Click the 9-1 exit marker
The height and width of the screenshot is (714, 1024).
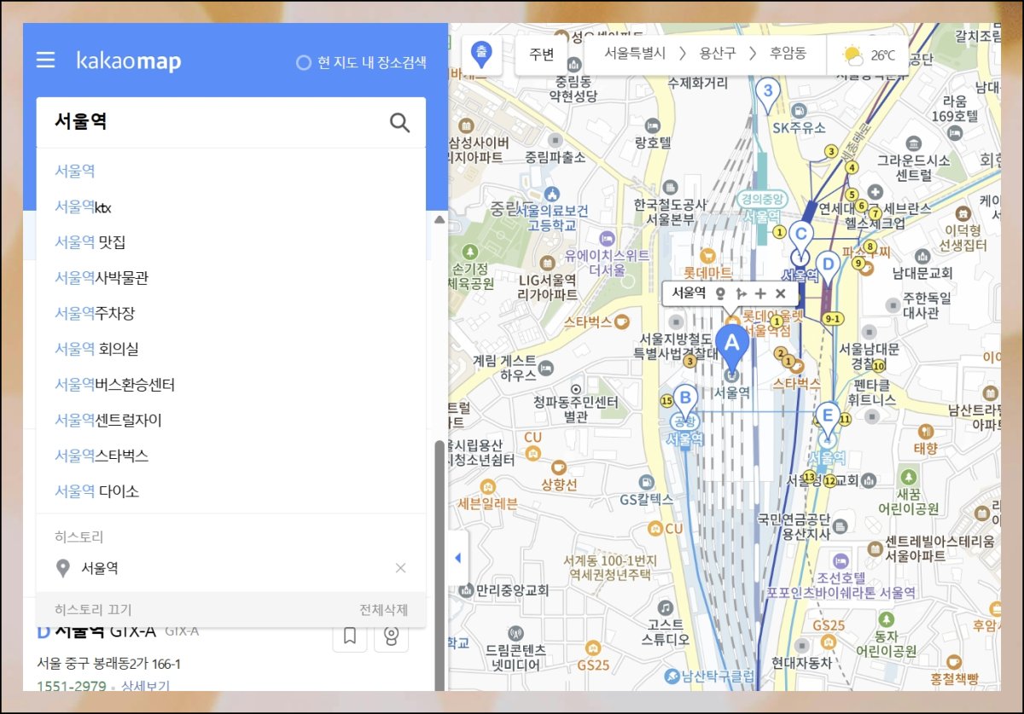pyautogui.click(x=834, y=318)
